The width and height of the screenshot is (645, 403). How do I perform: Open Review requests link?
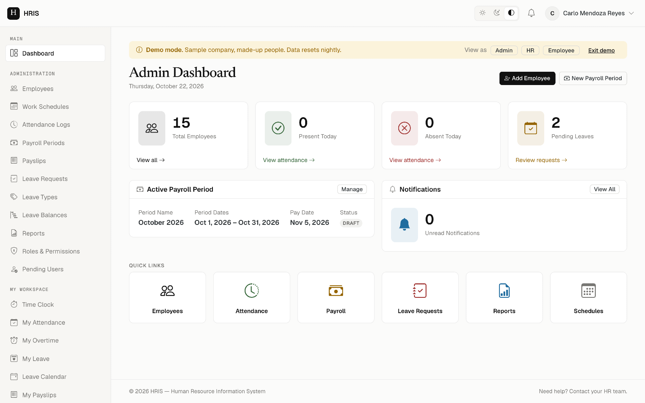click(x=541, y=160)
